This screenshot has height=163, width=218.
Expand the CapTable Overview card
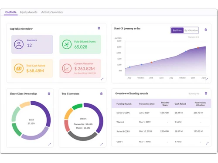click(x=102, y=79)
